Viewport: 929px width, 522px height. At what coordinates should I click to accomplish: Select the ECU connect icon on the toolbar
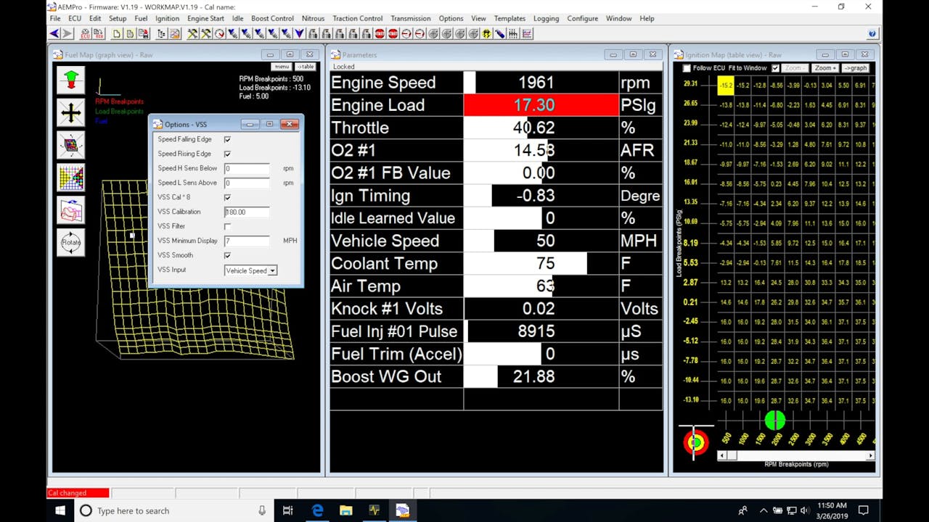coord(85,33)
